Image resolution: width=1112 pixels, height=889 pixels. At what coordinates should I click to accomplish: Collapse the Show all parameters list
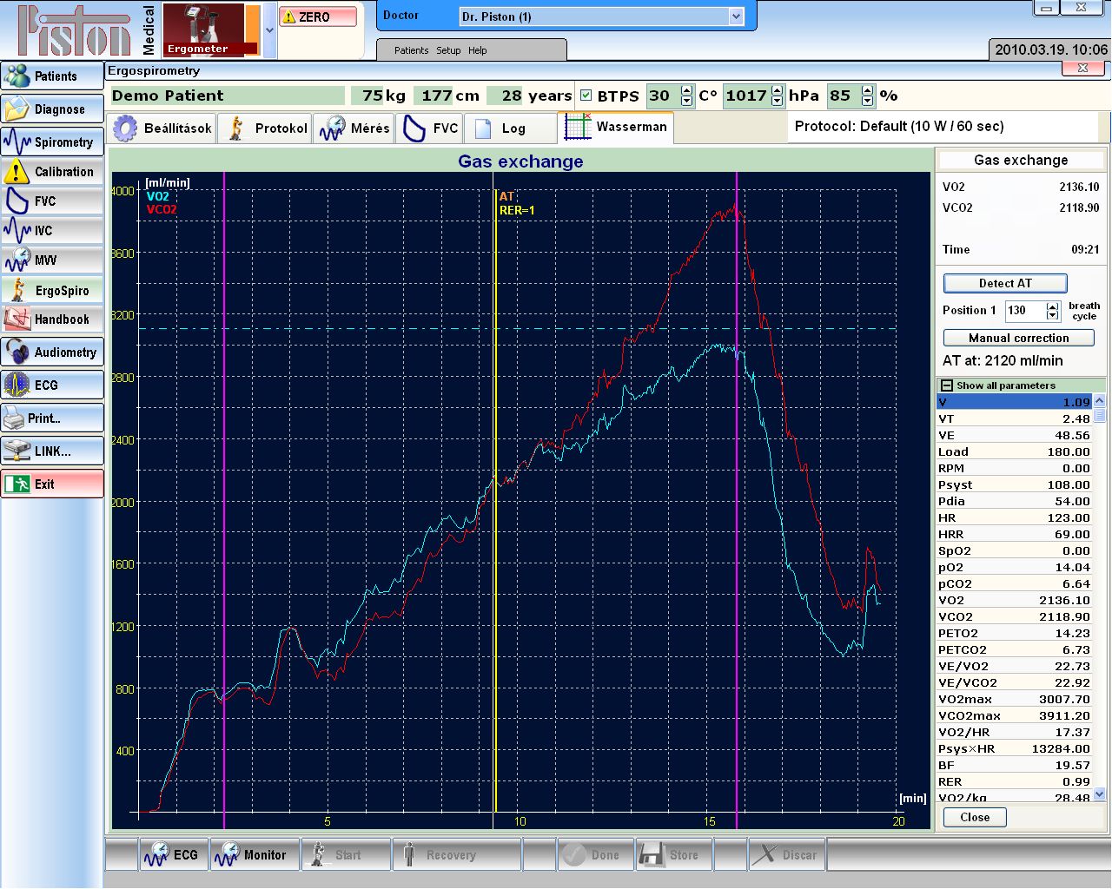[947, 385]
